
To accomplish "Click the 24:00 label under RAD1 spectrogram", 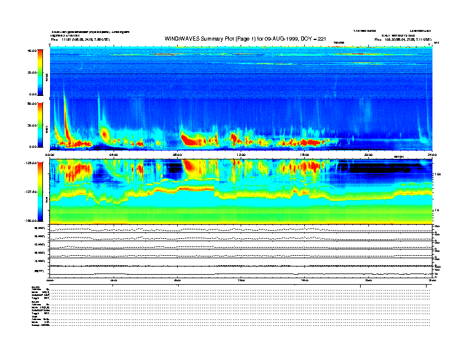I will (432, 155).
